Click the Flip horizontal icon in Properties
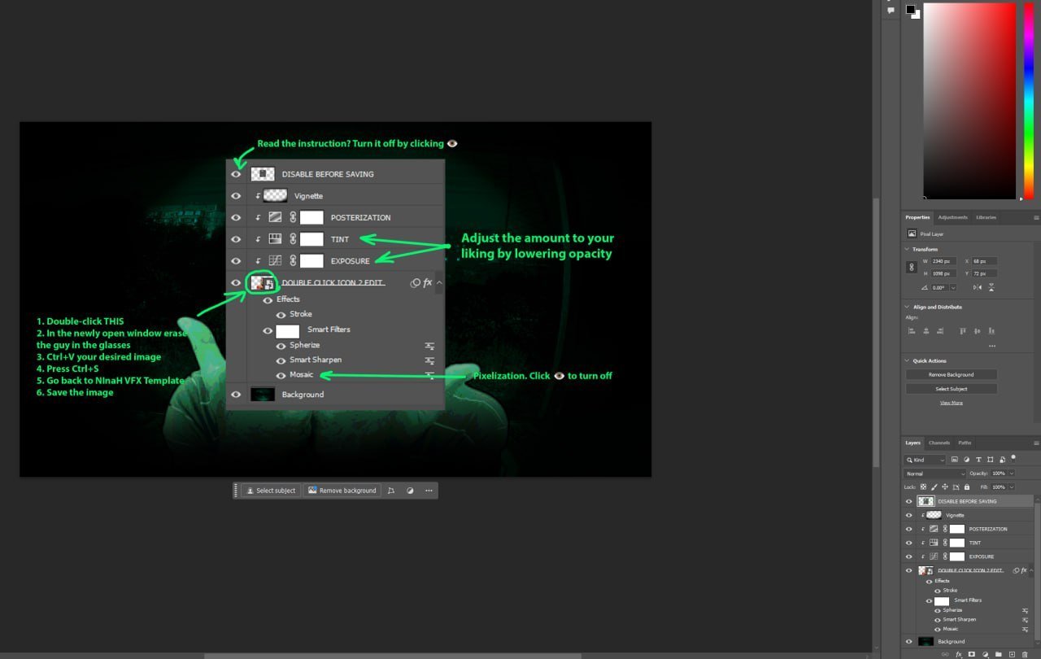The height and width of the screenshot is (659, 1041). [x=978, y=287]
